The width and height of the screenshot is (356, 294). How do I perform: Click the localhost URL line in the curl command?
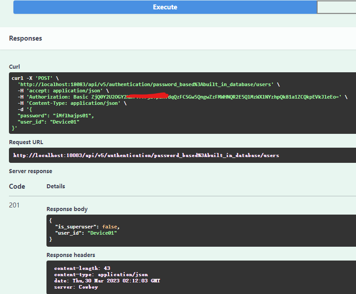click(x=149, y=84)
